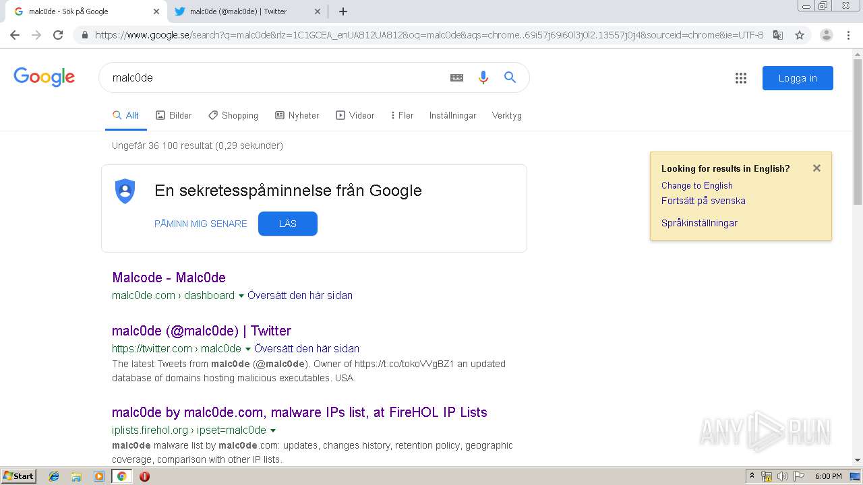Image resolution: width=863 pixels, height=485 pixels.
Task: Open the volume speaker tray icon
Action: [x=783, y=476]
